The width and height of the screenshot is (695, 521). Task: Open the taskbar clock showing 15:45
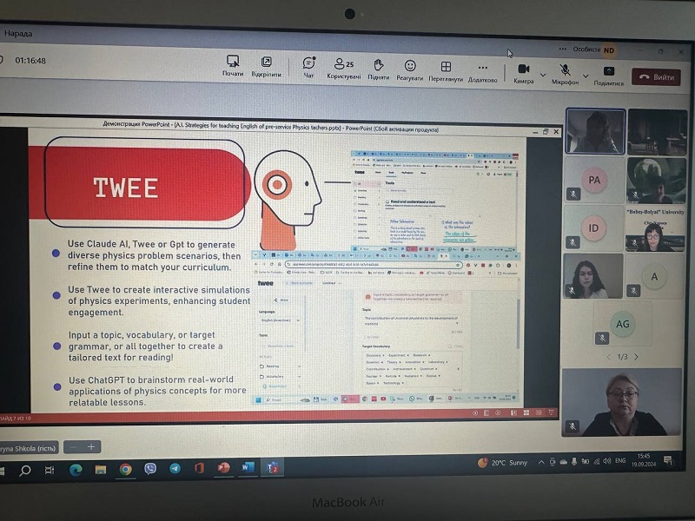pos(644,460)
